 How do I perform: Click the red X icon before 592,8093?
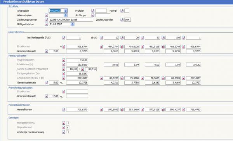click(101, 110)
